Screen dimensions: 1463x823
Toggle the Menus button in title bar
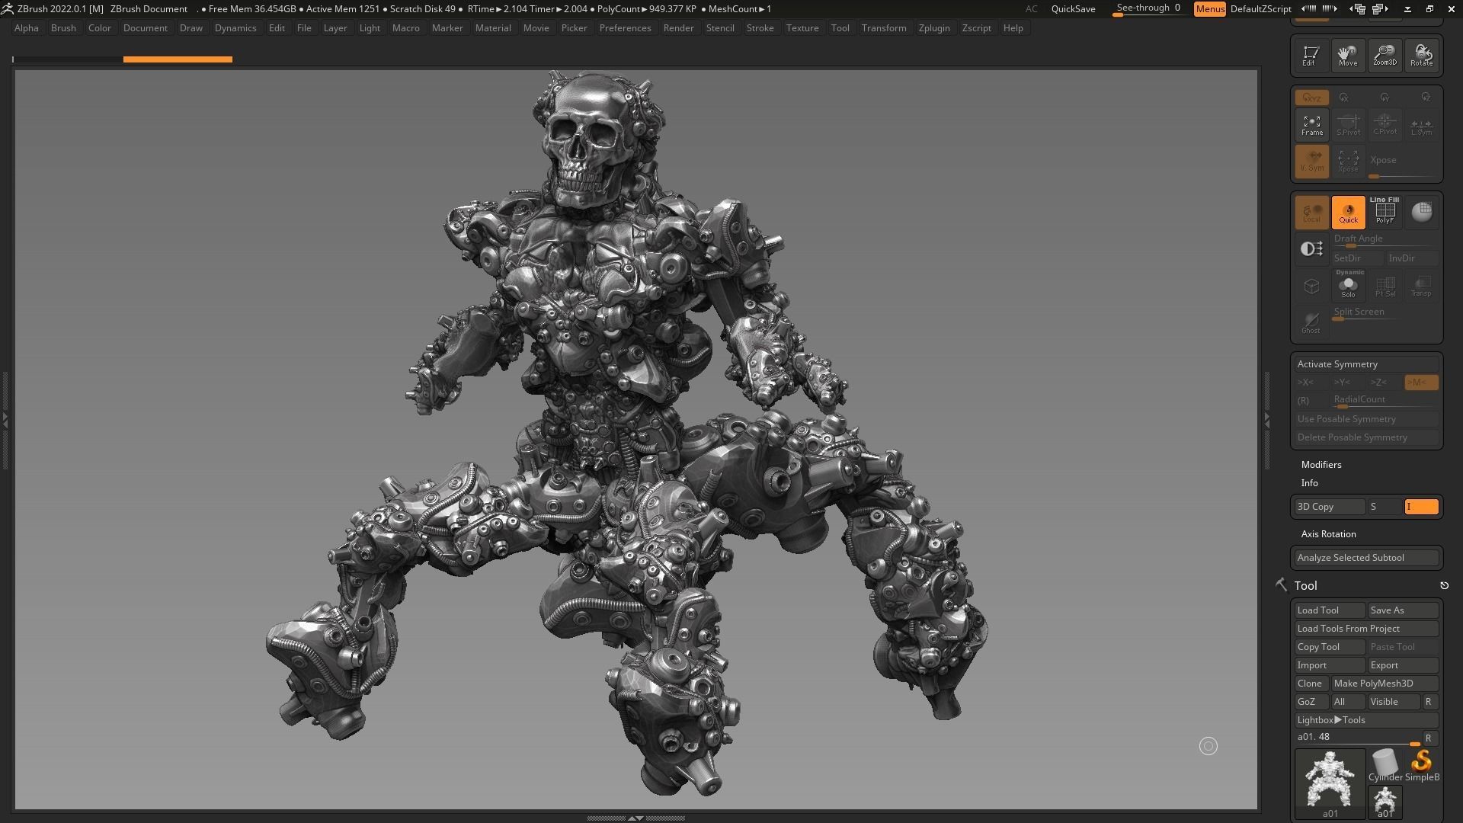click(1209, 8)
